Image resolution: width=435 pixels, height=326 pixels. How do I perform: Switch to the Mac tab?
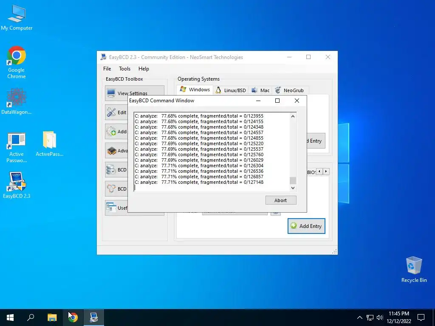260,90
